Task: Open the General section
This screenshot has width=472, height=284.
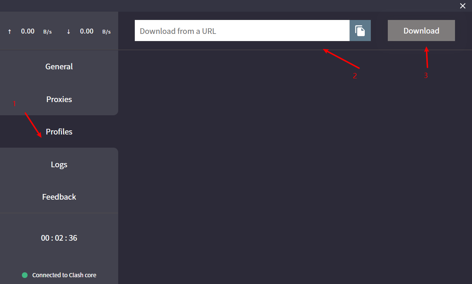Action: [59, 67]
